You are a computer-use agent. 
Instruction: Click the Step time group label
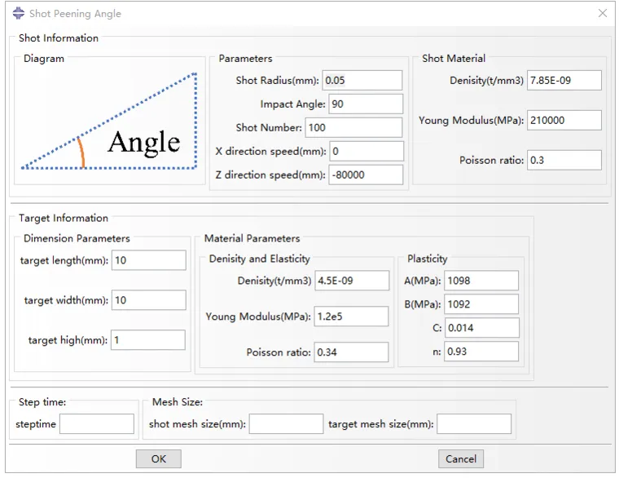[42, 401]
